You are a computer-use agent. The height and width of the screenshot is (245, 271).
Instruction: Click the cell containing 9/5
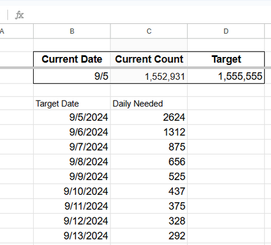tap(72, 76)
